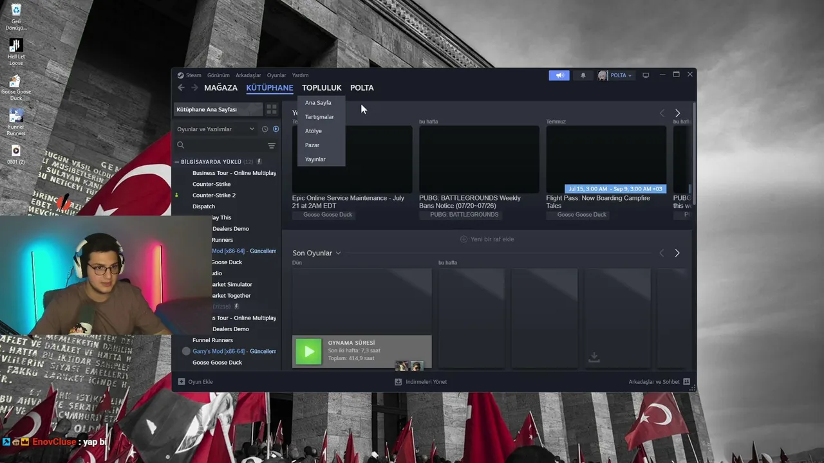
Task: Enter Big Picture mode monitor icon
Action: coord(646,75)
